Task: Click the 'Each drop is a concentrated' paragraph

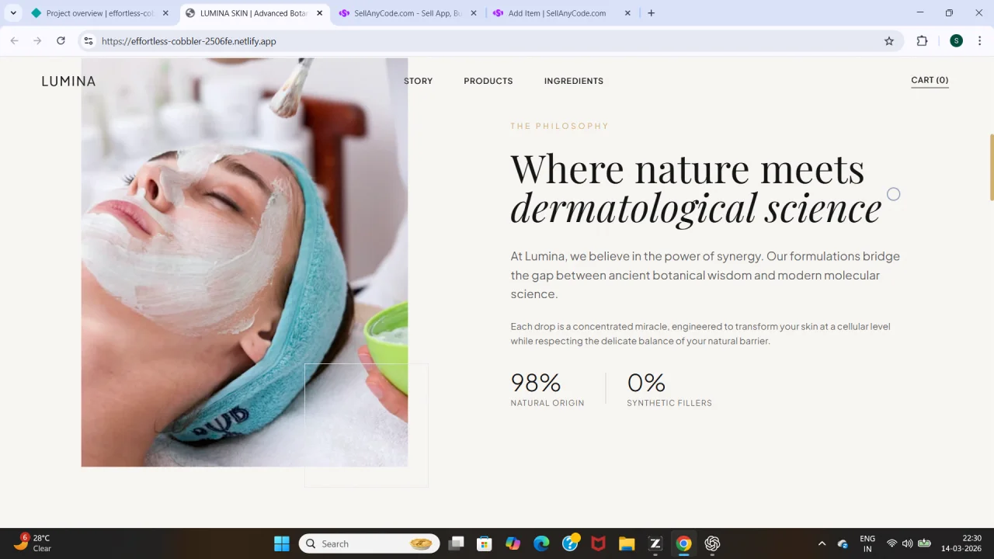Action: point(700,334)
